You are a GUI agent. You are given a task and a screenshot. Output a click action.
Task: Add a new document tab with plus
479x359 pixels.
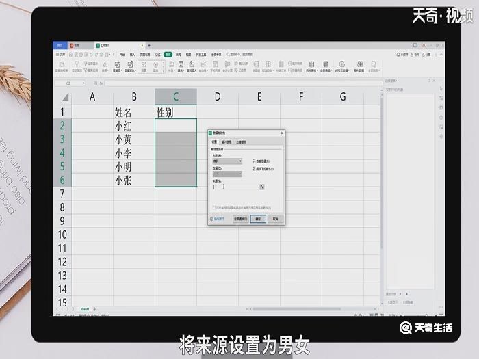[149, 46]
